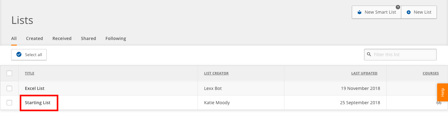Screen dimensions: 448x120
Task: Check the Starting List row checkbox
Action: pos(9,103)
